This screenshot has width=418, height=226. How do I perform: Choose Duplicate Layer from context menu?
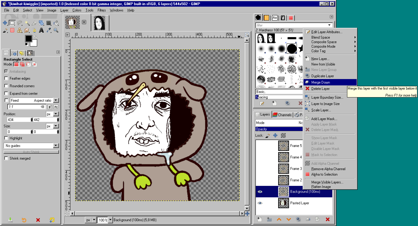click(x=330, y=76)
